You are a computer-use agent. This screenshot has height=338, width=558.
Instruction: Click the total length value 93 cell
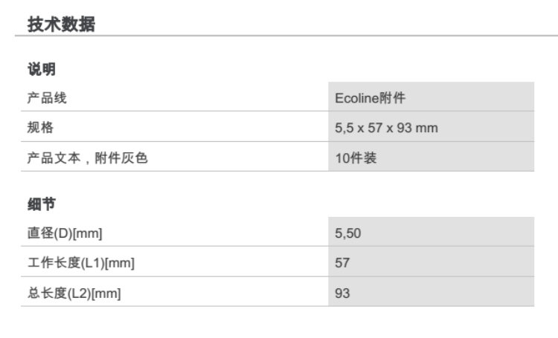pos(342,293)
